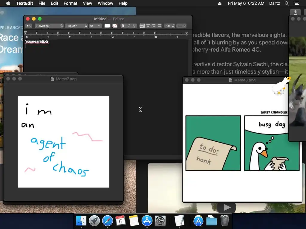Zoom the Untitled TextEdit window
The height and width of the screenshot is (229, 306).
coord(40,19)
